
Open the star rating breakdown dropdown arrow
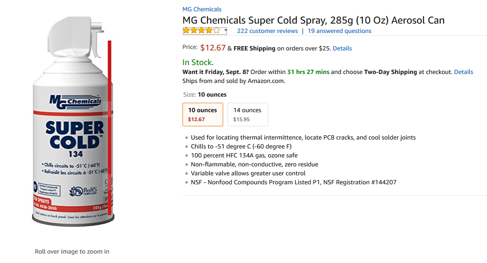[x=226, y=31]
